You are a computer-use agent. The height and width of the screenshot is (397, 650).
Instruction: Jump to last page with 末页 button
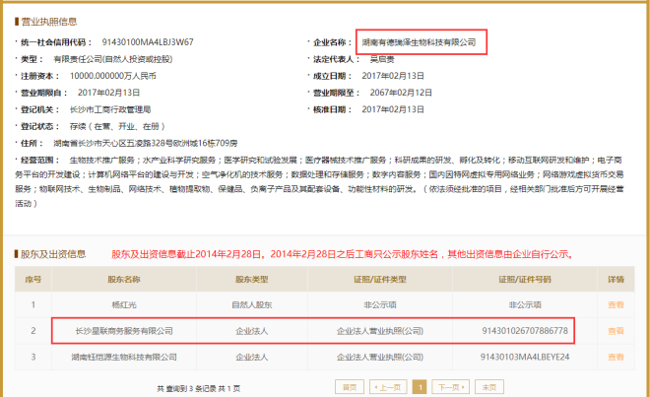point(489,387)
